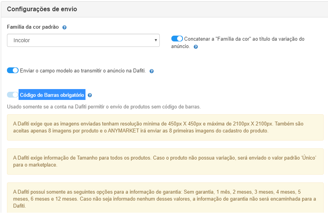Open the Incolor color family dropdown

point(83,40)
